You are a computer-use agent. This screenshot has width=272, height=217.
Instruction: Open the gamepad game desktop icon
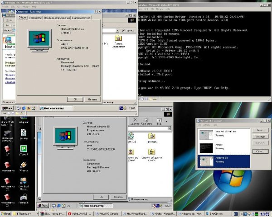24,198
